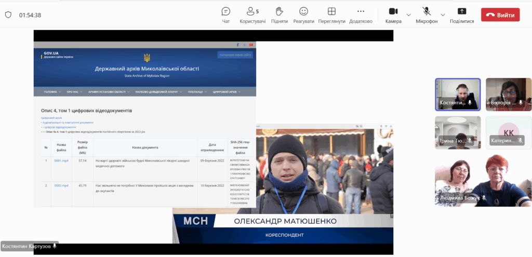Select Ірина participant video tile
The image size is (532, 257).
point(458,132)
